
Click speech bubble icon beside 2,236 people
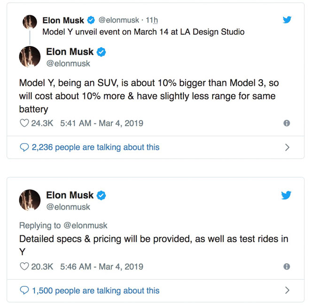(24, 147)
